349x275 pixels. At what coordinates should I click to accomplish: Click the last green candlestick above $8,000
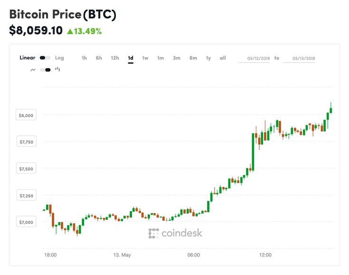point(330,110)
